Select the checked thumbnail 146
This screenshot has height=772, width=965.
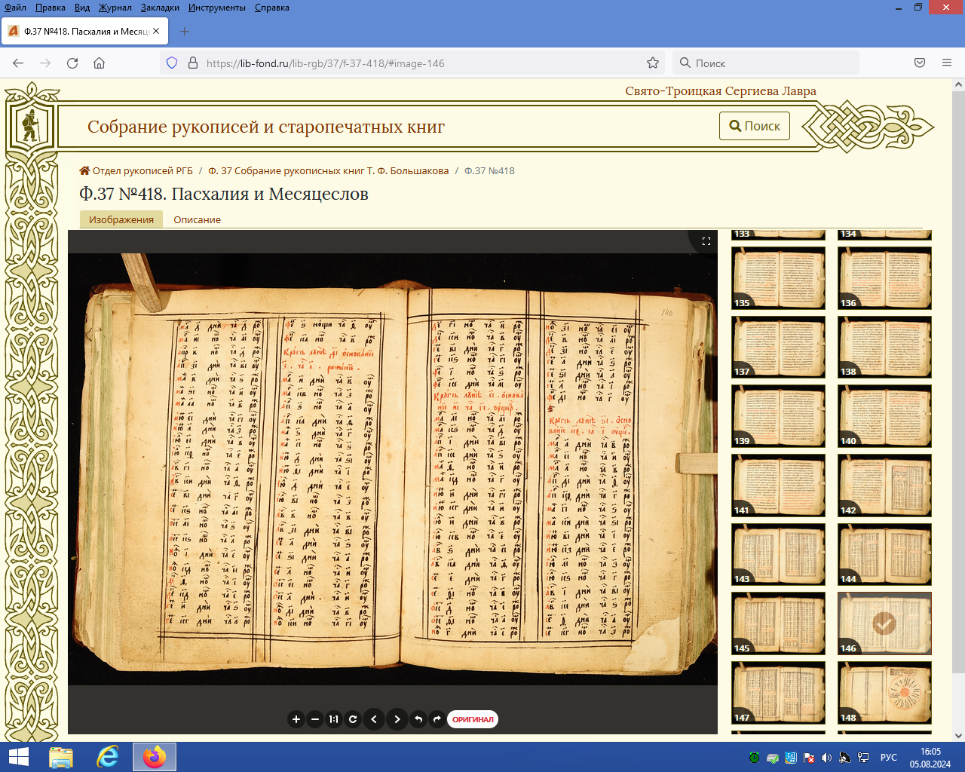click(x=884, y=623)
